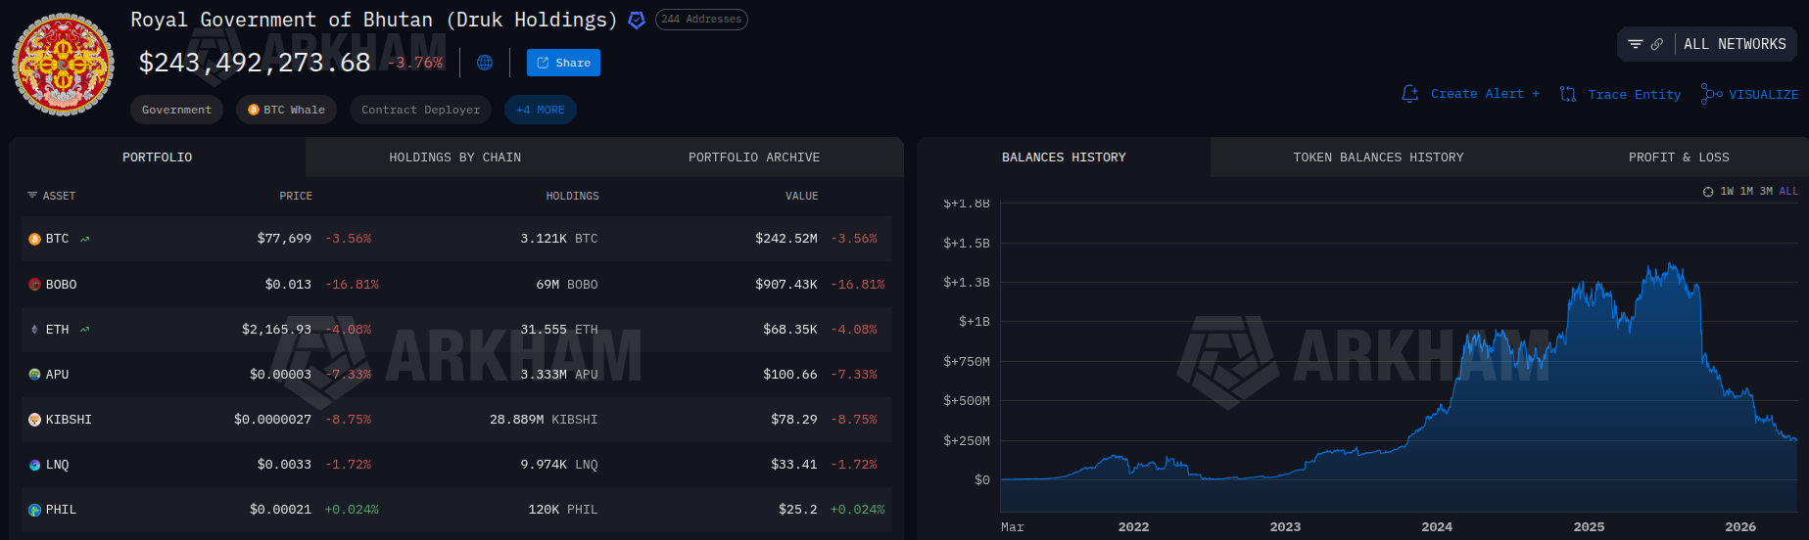Click the $907.43K BOBO value

(x=785, y=285)
